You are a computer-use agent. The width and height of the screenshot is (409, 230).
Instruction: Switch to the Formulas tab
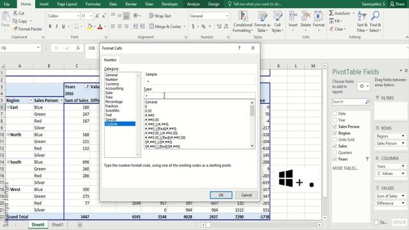pyautogui.click(x=93, y=4)
